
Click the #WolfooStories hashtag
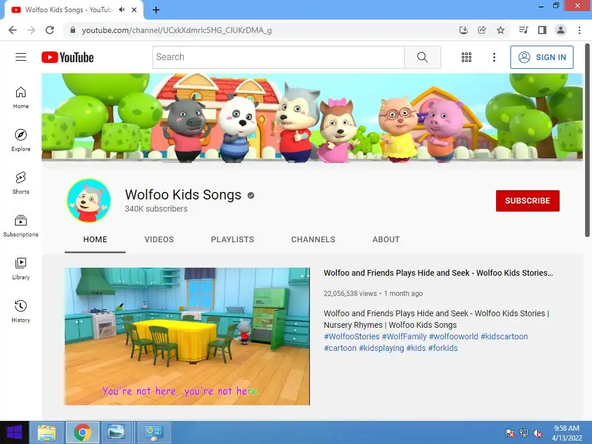click(351, 336)
